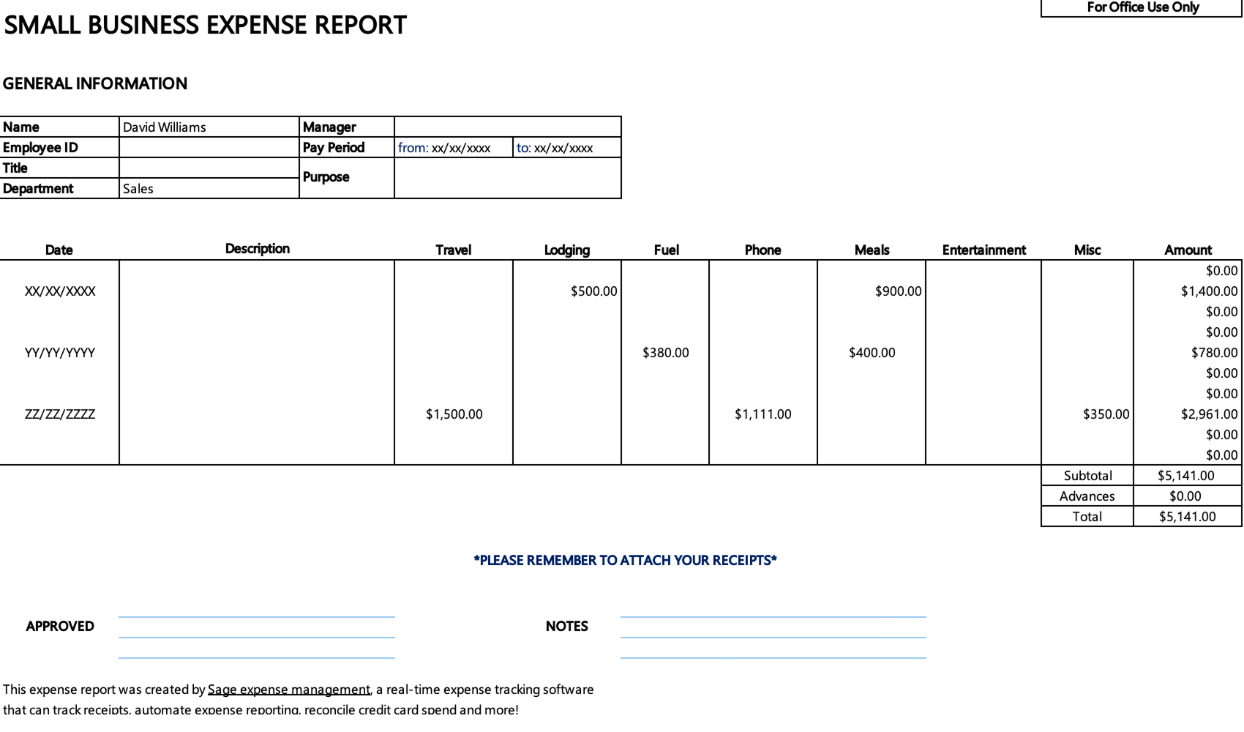The height and width of the screenshot is (732, 1244).
Task: Select the $1,500.00 Travel amount
Action: pos(454,414)
